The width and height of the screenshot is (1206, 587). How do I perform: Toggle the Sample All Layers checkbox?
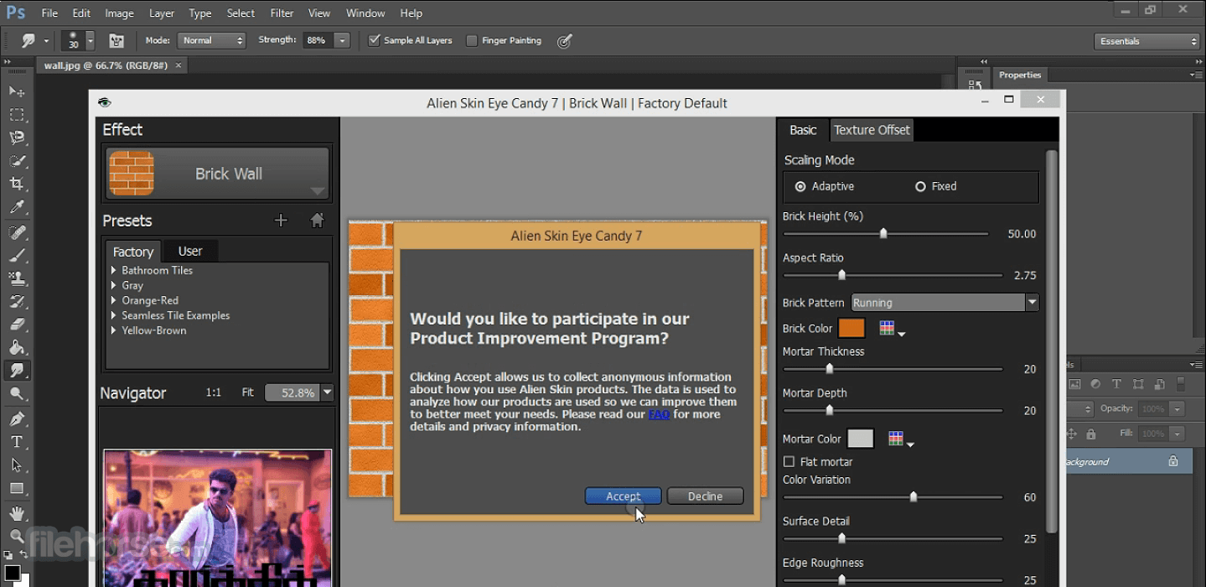[x=375, y=40]
